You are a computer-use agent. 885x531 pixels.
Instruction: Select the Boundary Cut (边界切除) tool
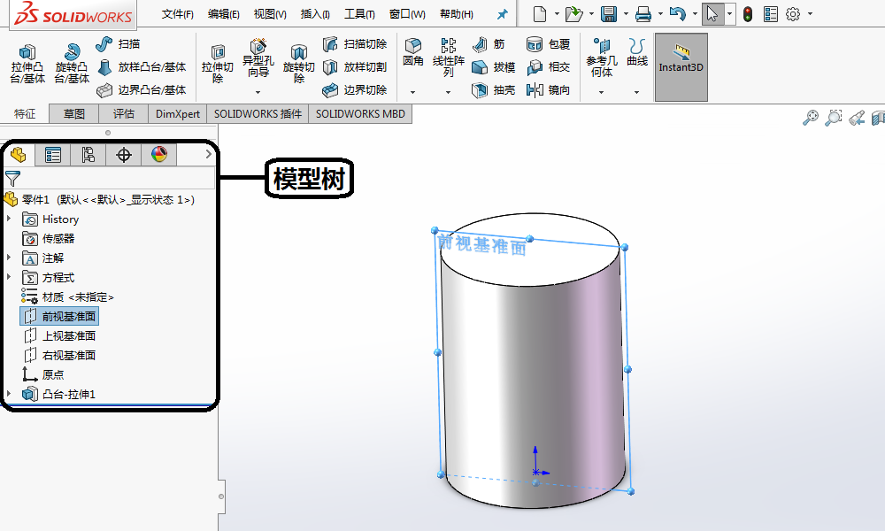click(355, 89)
